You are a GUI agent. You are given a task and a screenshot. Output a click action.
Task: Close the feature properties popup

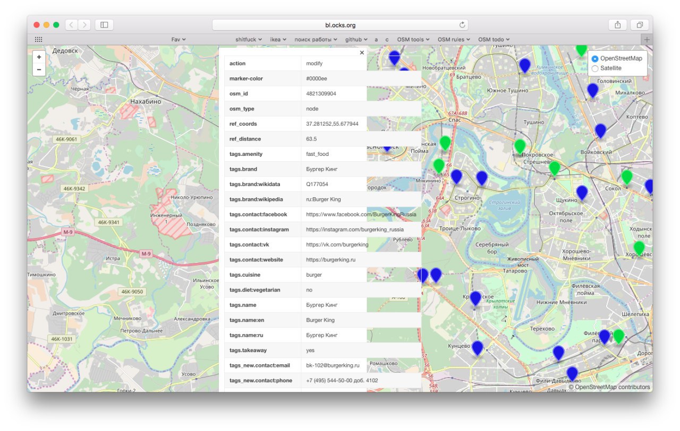point(362,52)
